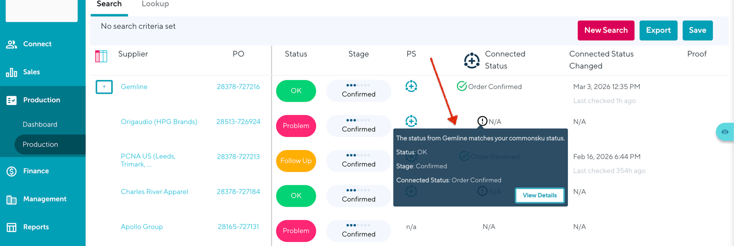Click the PO column header
Screen dimensions: 734x246
(x=238, y=54)
